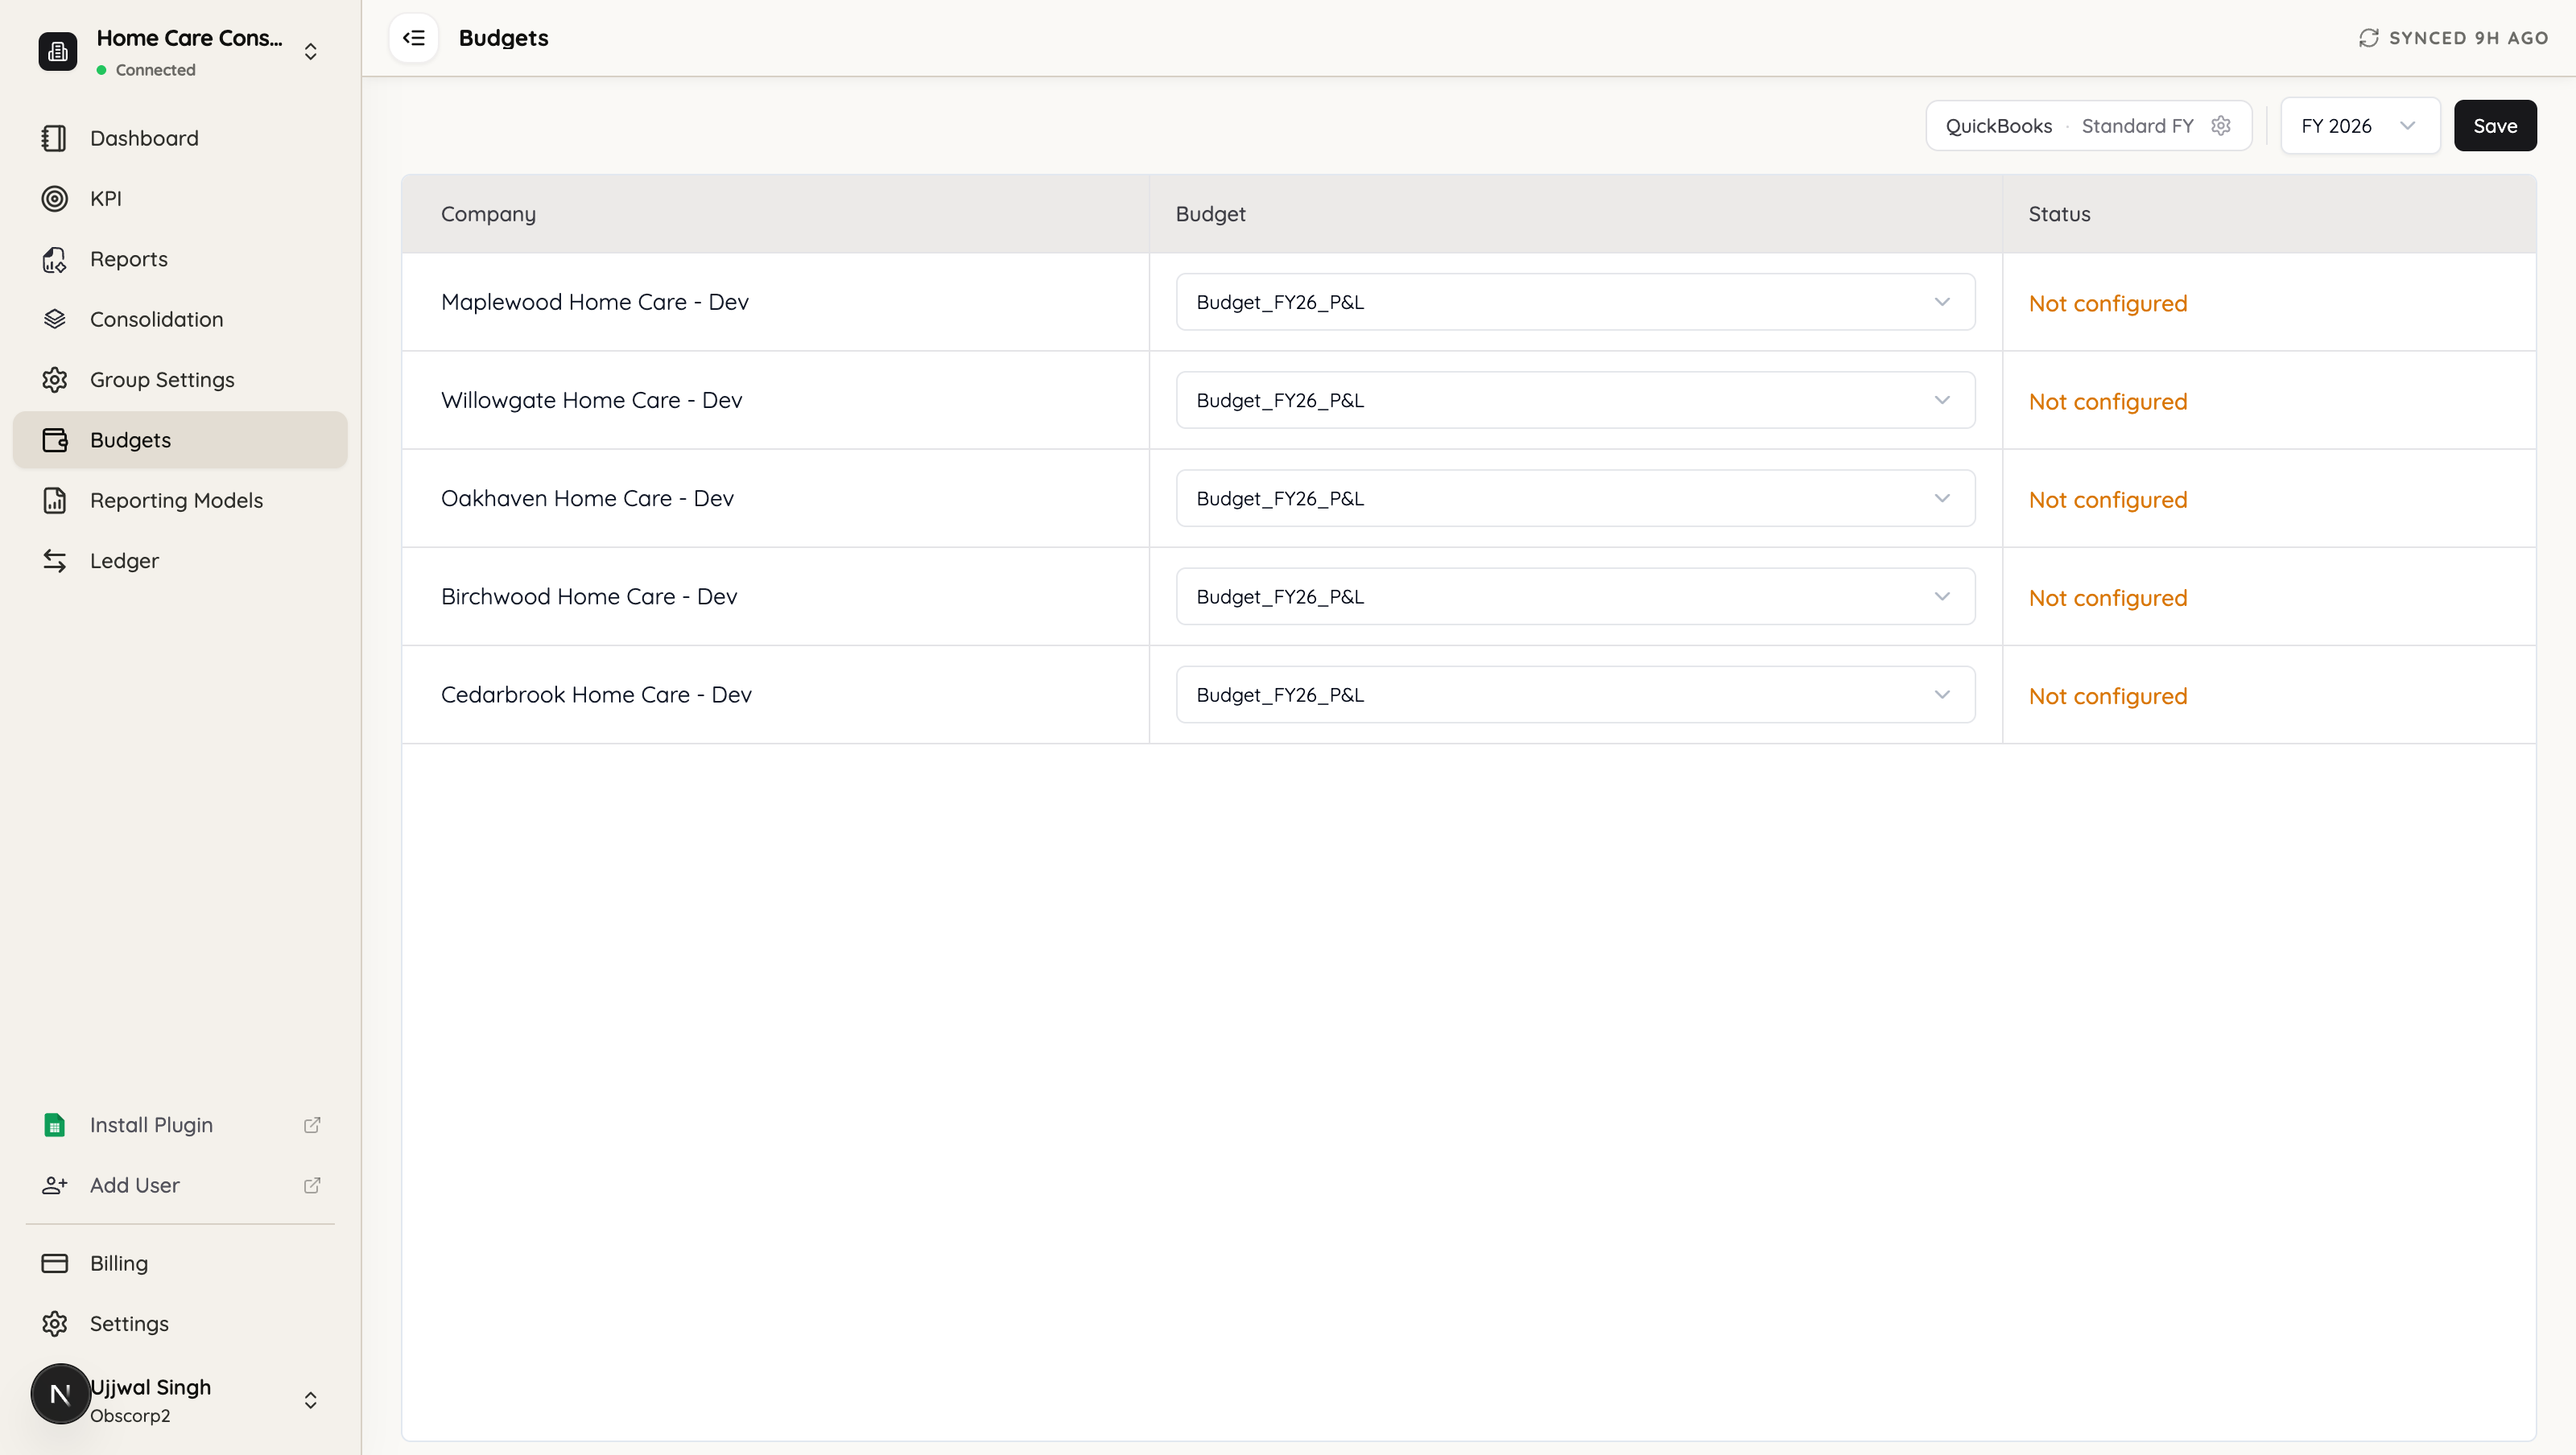Screen dimensions: 2576x1455
Task: Open Group Settings
Action: (x=180, y=380)
